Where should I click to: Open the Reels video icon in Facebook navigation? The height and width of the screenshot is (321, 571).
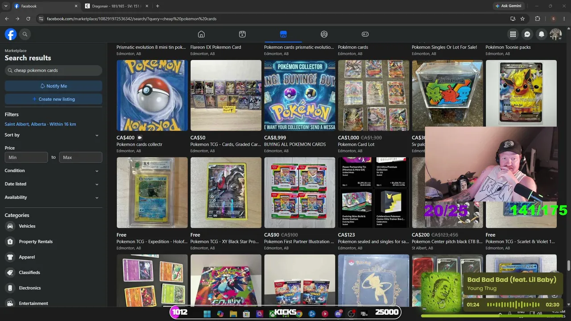(242, 34)
